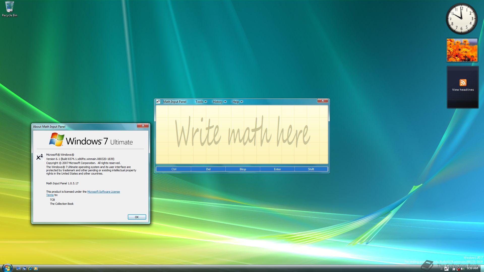Image resolution: width=484 pixels, height=272 pixels.
Task: Show hidden tray icons via the chevron
Action: tap(441, 269)
